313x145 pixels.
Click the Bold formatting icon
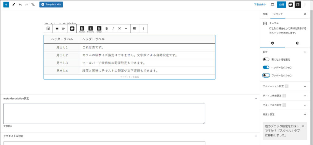coord(107,28)
